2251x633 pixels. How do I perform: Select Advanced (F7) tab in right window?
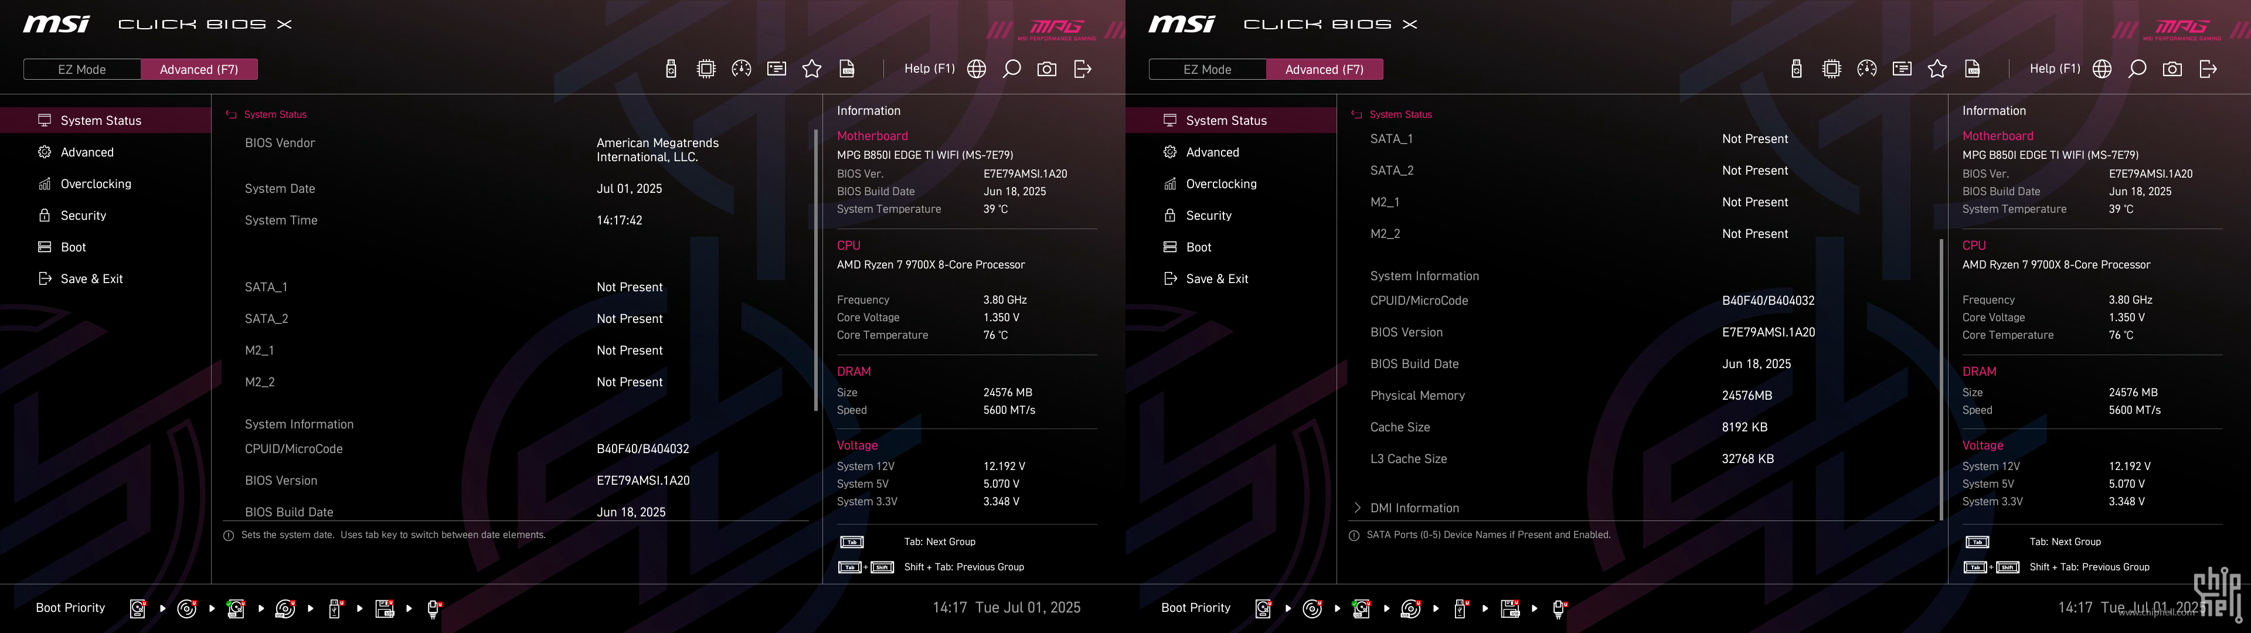[1325, 69]
